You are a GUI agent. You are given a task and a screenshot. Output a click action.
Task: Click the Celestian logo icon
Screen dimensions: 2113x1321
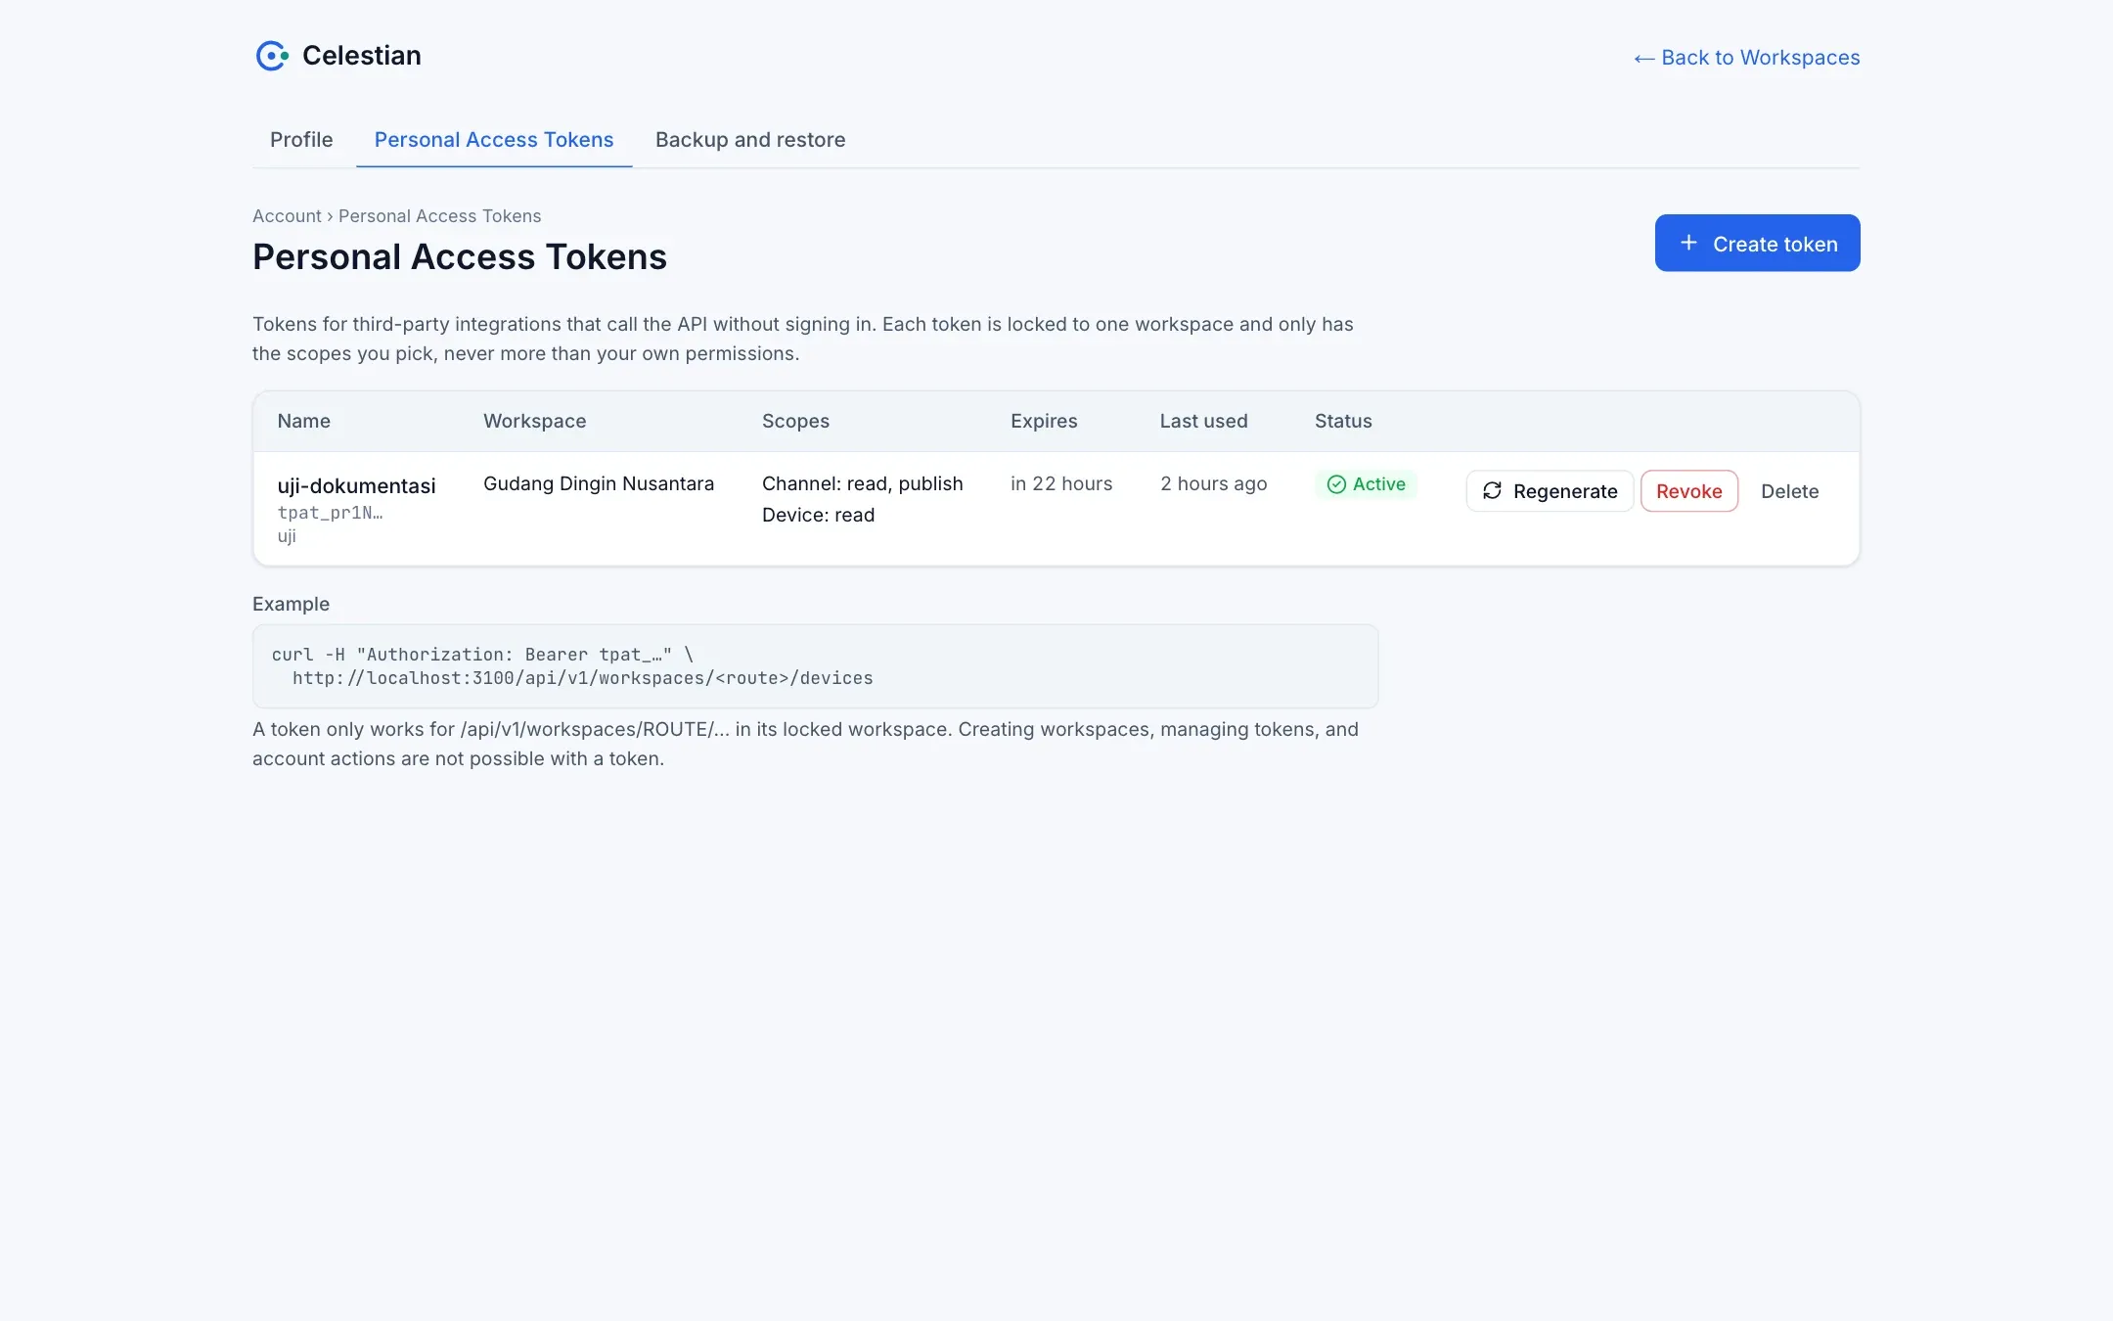[272, 56]
